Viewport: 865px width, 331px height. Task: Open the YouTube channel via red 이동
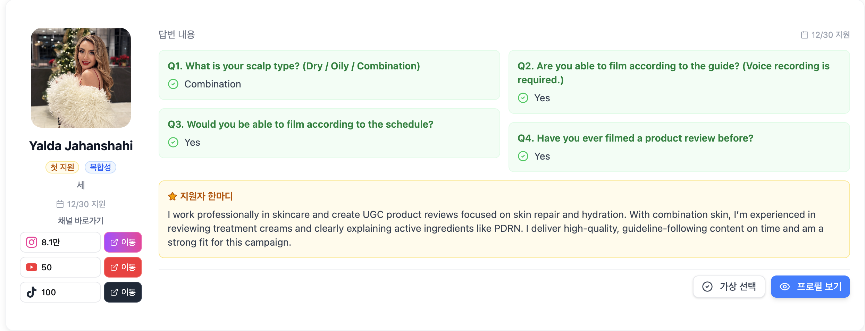pyautogui.click(x=123, y=267)
